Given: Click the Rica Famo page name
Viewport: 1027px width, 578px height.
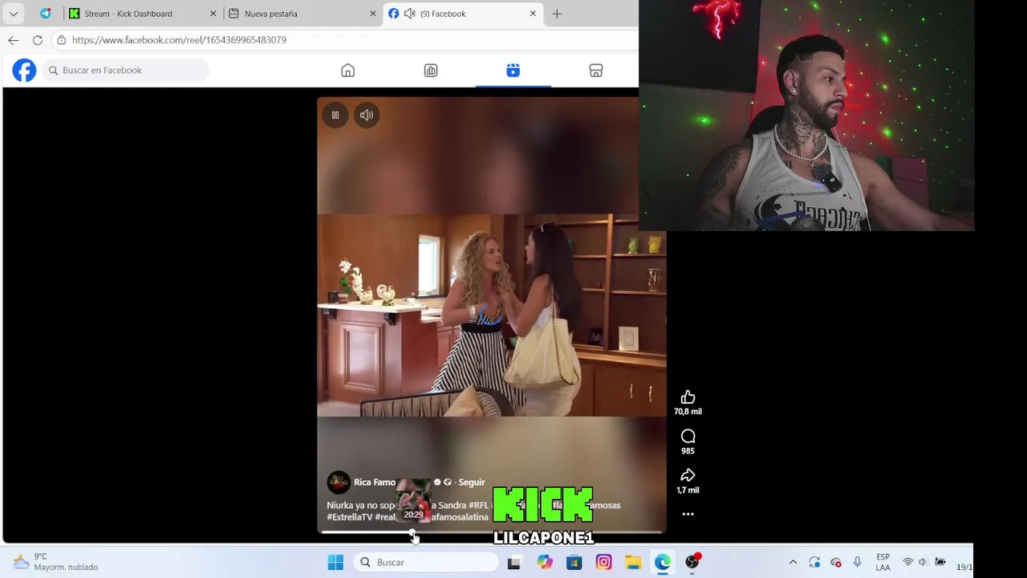Looking at the screenshot, I should click(x=375, y=482).
